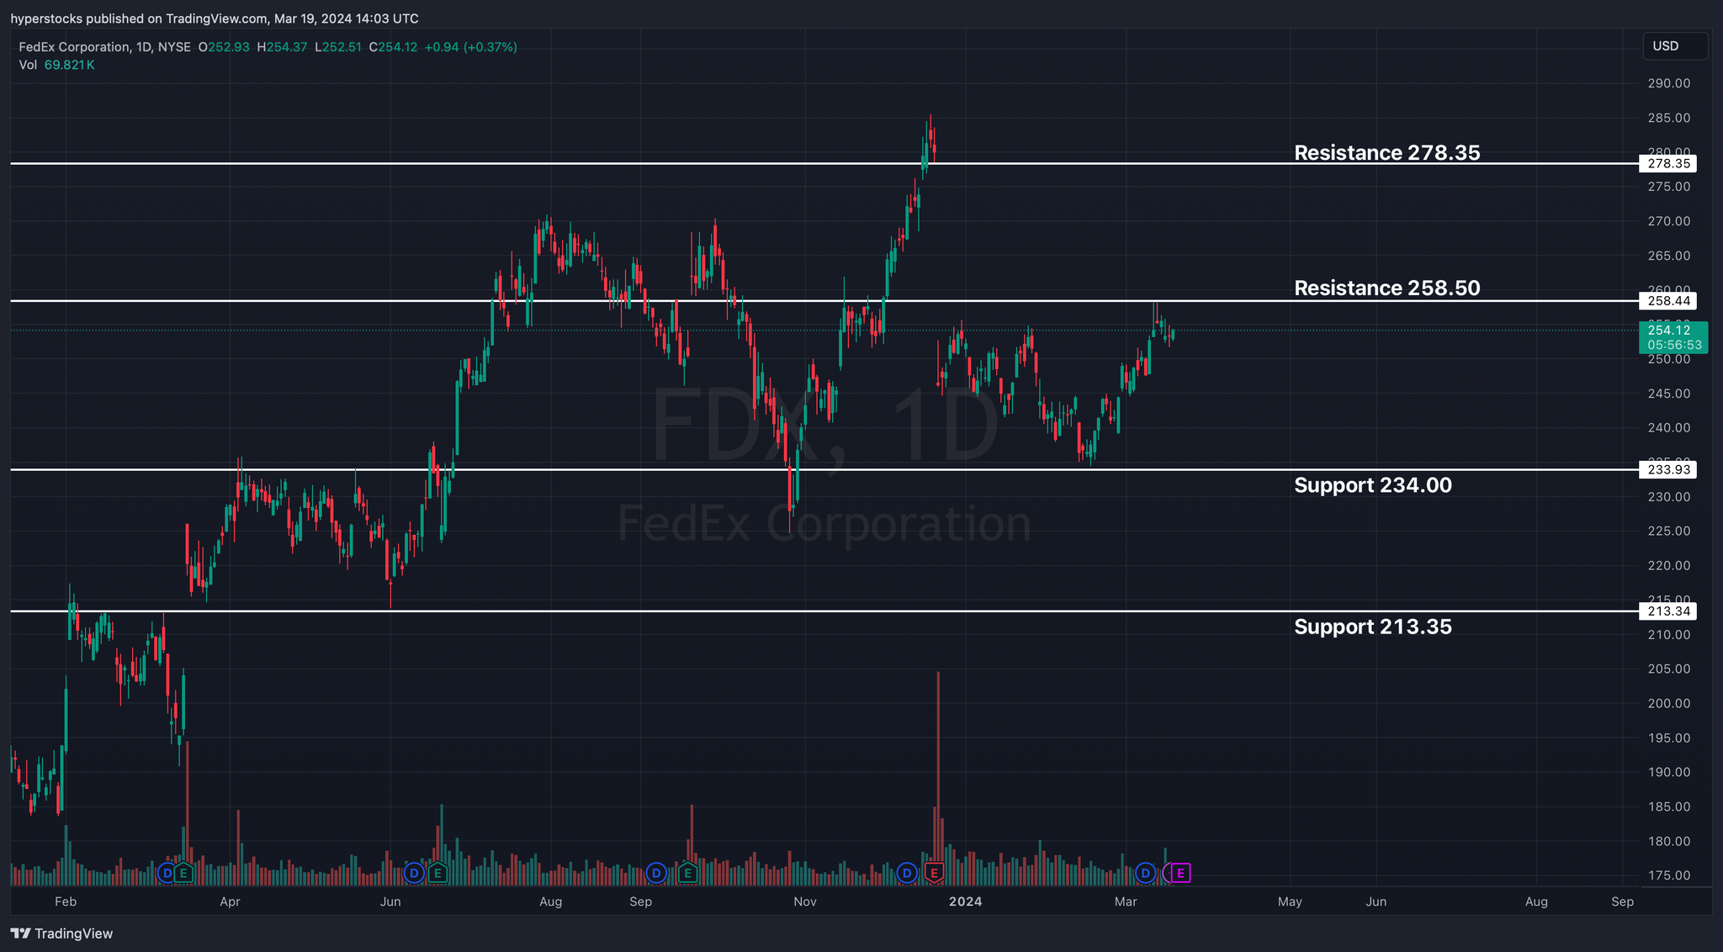Screen dimensions: 1723x952
Task: Click the red earnings E marker near 2024
Action: [x=933, y=873]
